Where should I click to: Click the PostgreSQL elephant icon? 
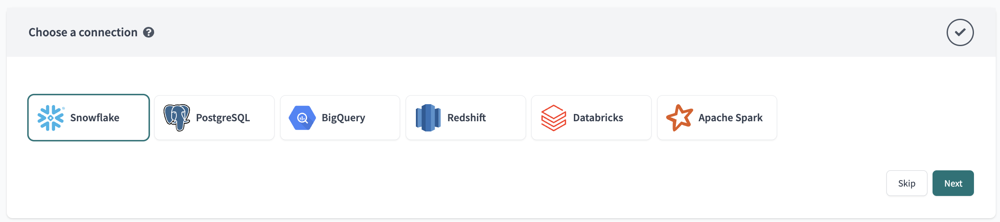(177, 117)
